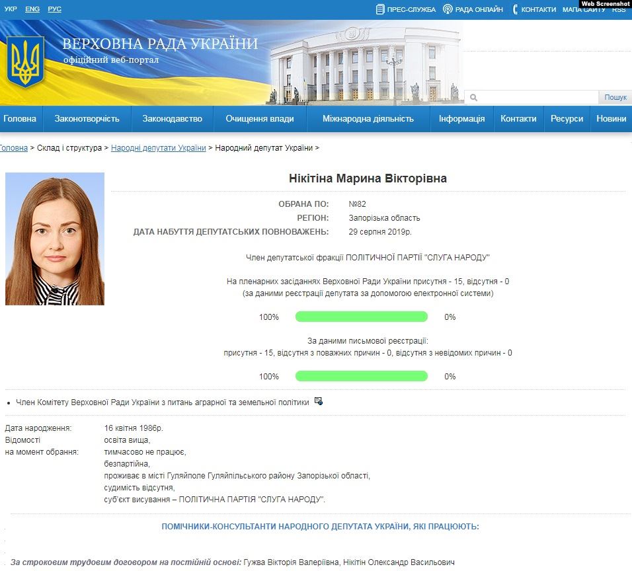Click the Ukrainian trident coat of arms logo
The height and width of the screenshot is (571, 632).
point(25,62)
